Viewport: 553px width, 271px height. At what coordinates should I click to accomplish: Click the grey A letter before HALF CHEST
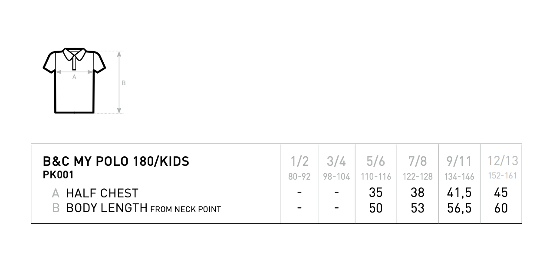(x=56, y=193)
